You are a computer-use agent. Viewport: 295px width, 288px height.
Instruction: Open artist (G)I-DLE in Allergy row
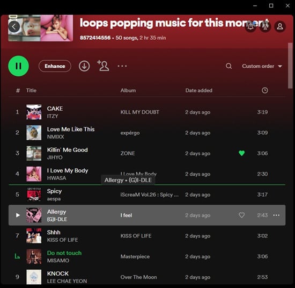(57, 219)
